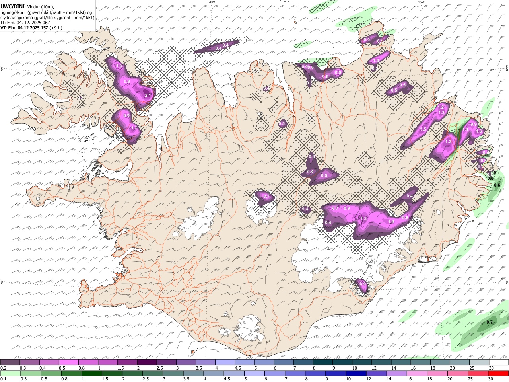
Task: Click lower legend swatch between 2 and 2.5
Action: tap(132, 373)
